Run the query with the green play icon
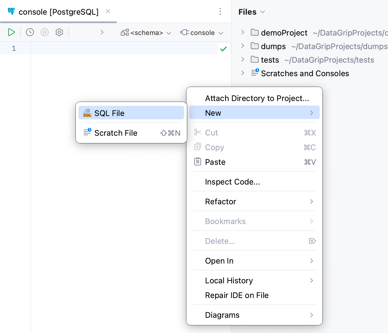The width and height of the screenshot is (388, 333). [x=12, y=32]
